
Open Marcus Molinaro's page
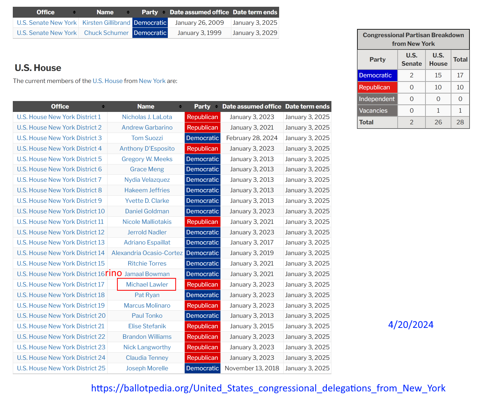click(x=147, y=306)
